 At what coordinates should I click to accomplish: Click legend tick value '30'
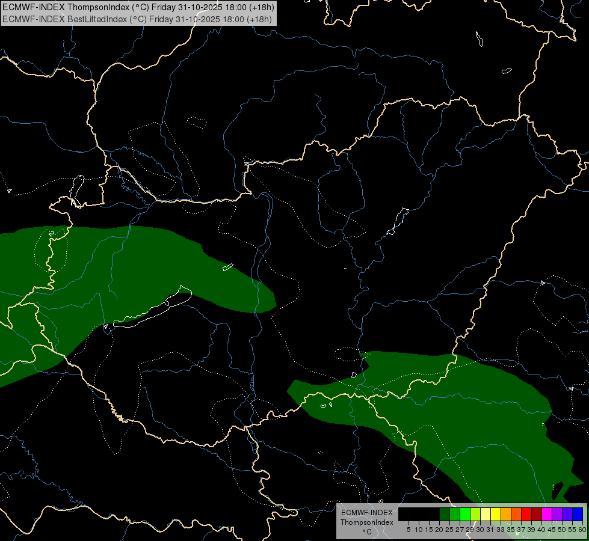pos(480,530)
